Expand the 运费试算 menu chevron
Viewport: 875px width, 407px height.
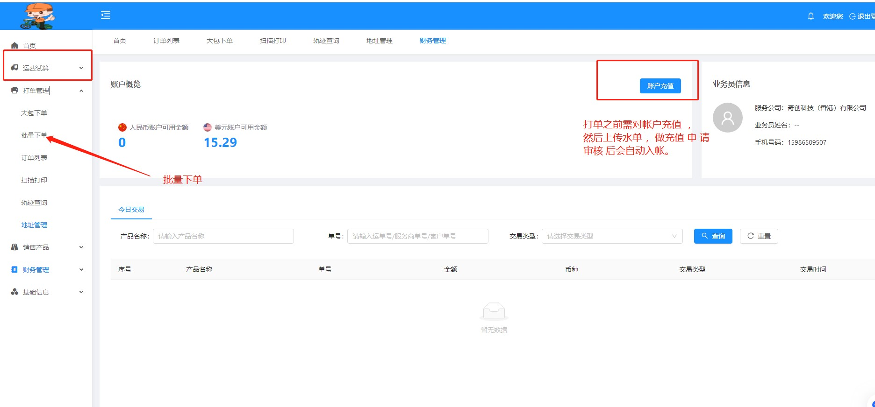(x=81, y=68)
